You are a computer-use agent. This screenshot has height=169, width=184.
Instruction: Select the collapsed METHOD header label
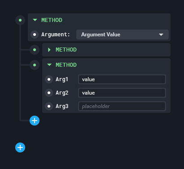[x=66, y=50]
